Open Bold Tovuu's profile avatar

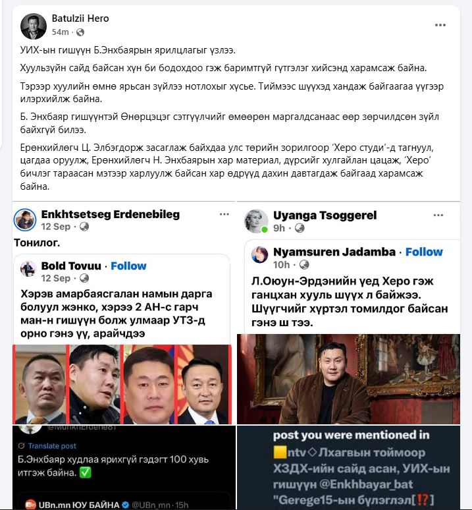[28, 269]
